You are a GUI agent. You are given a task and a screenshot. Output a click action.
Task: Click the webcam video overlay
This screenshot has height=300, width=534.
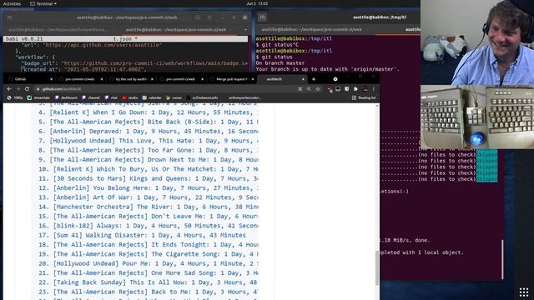(x=477, y=42)
